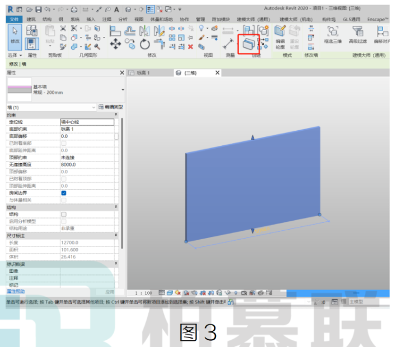Click the 已附着顶部 checkbox
This screenshot has height=347, width=393.
pos(64,179)
